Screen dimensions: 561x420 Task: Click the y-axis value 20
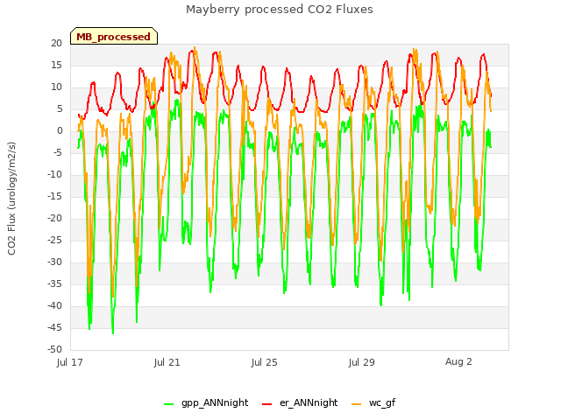(x=56, y=43)
